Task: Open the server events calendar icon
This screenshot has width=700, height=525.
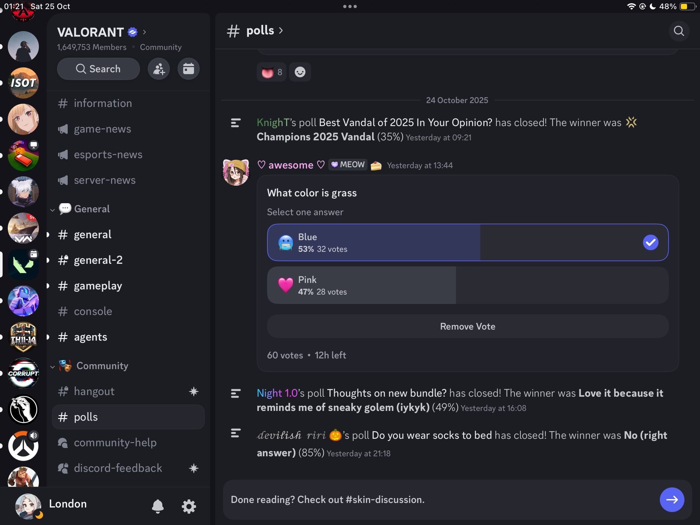Action: coord(188,69)
